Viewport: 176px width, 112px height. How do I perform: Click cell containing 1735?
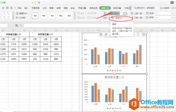[14, 44]
